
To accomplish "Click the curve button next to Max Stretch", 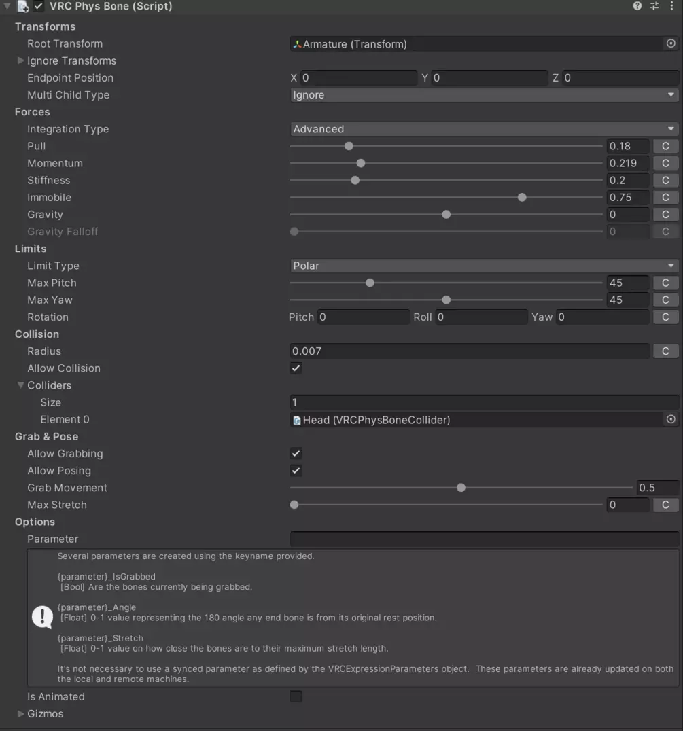I will [665, 505].
